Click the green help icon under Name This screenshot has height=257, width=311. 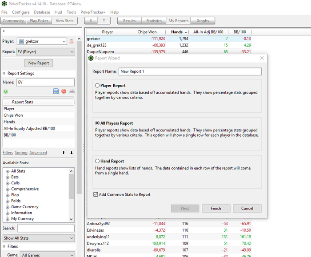(5, 91)
